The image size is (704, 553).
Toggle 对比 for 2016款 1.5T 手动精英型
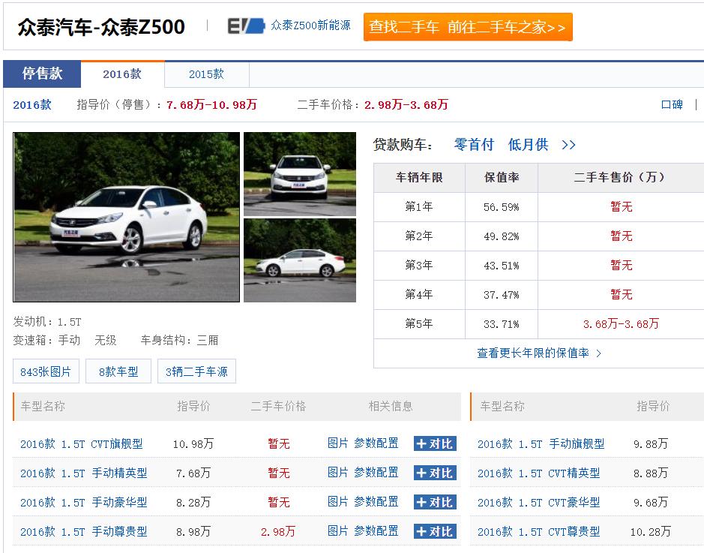point(435,473)
